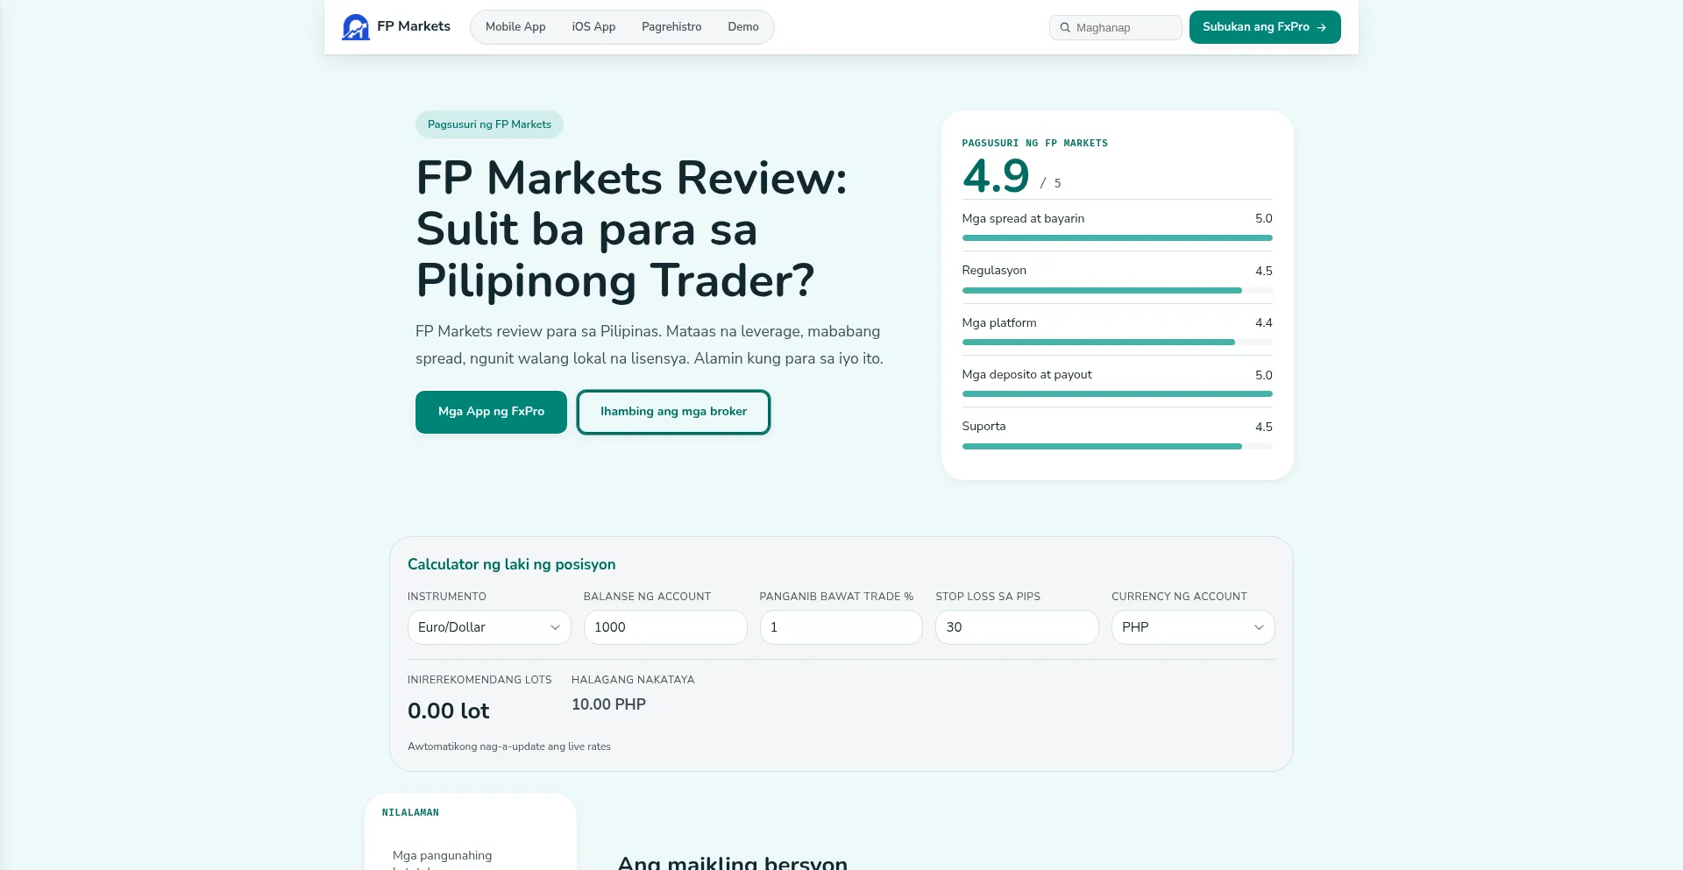Viewport: 1683px width, 870px height.
Task: Click the 4.9 overall rating score
Action: [x=996, y=176]
